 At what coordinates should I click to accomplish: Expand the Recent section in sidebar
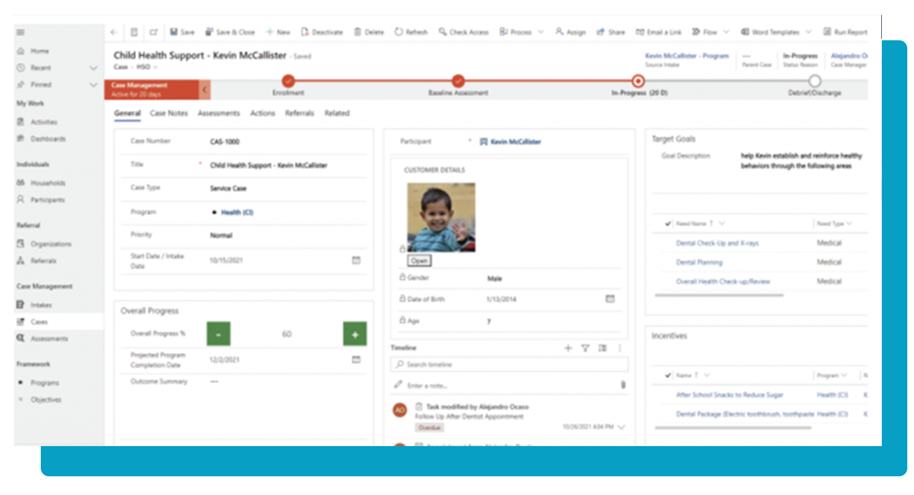point(93,68)
